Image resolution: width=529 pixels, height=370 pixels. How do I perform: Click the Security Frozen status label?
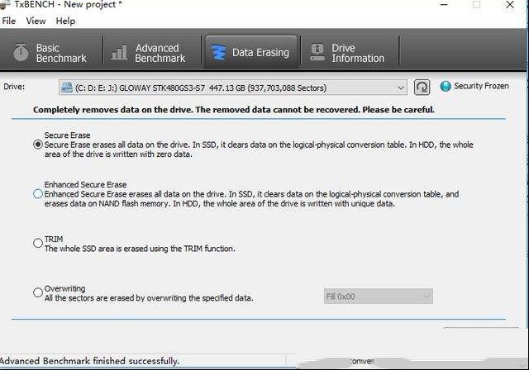tap(481, 86)
